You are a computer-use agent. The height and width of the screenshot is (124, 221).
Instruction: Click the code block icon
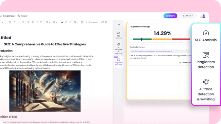tap(66, 22)
